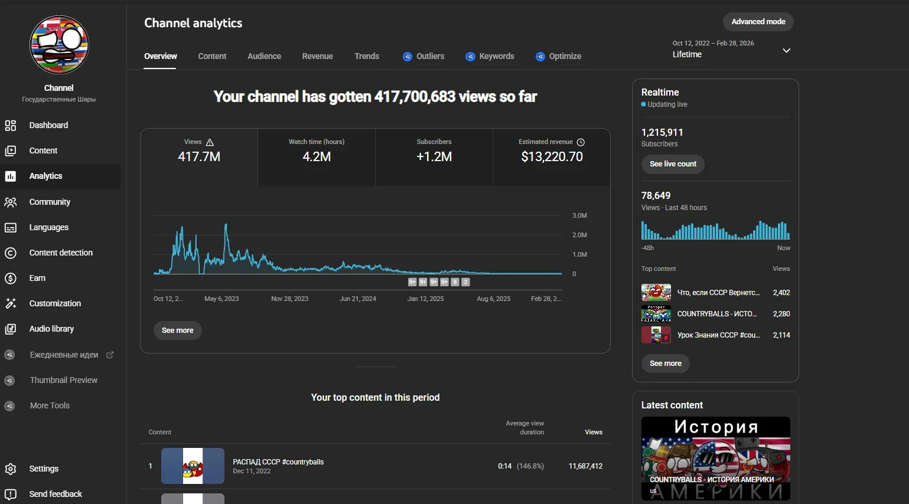Switch to the Audience tab

point(264,56)
